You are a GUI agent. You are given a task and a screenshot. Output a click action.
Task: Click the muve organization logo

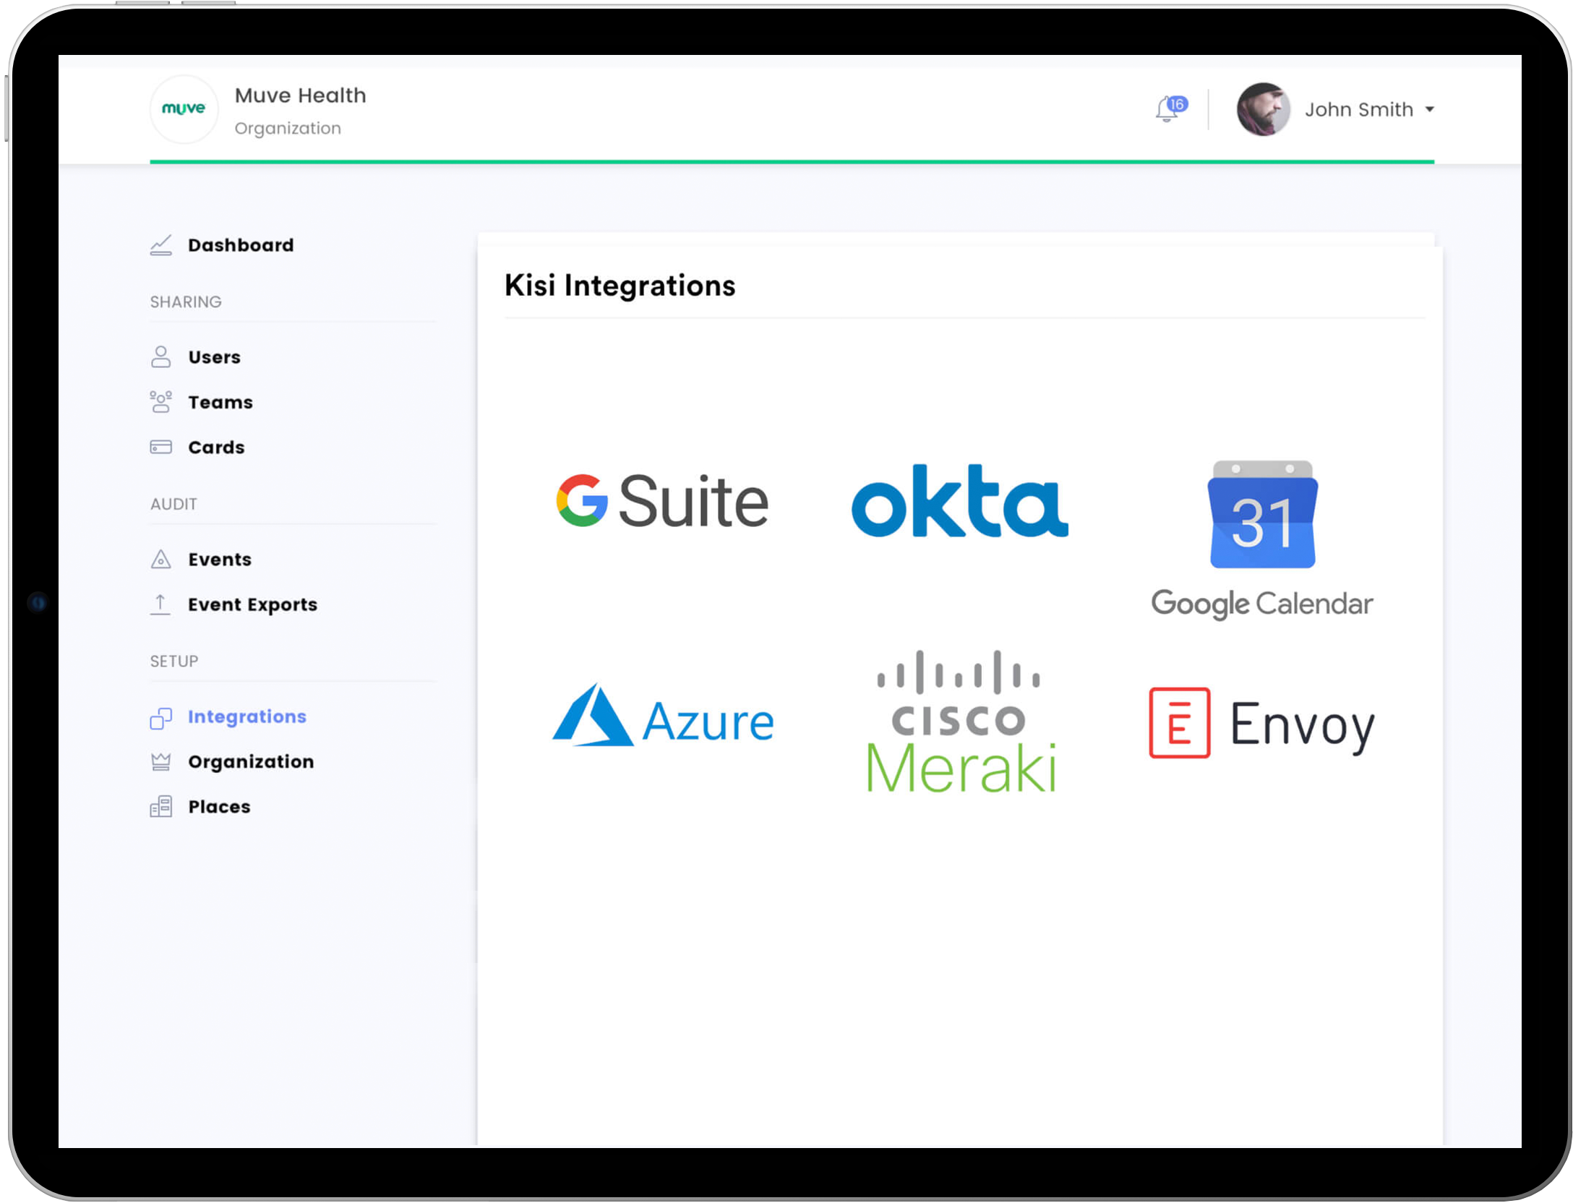[x=184, y=109]
